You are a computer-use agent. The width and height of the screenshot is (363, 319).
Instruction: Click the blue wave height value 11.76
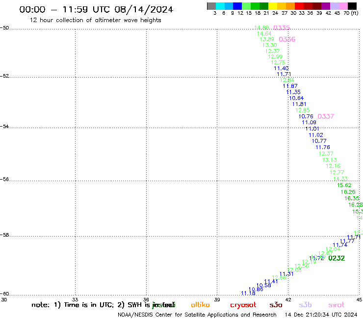click(x=323, y=147)
